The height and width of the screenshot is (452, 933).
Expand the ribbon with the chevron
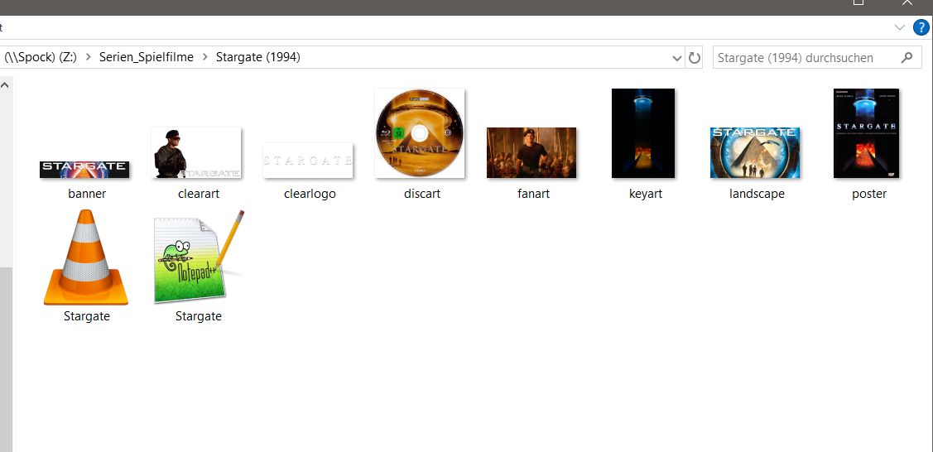coord(899,28)
